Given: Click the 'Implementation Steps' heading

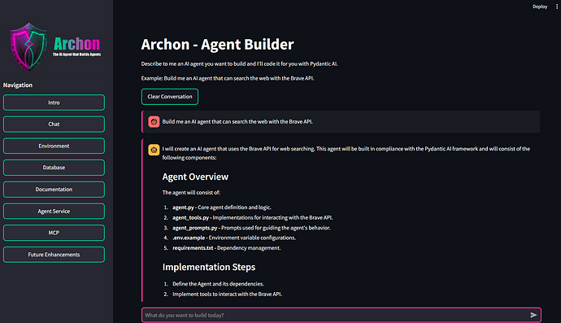Looking at the screenshot, I should 209,267.
